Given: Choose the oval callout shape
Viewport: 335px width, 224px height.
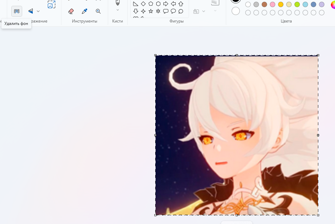Looking at the screenshot, I should [173, 11].
